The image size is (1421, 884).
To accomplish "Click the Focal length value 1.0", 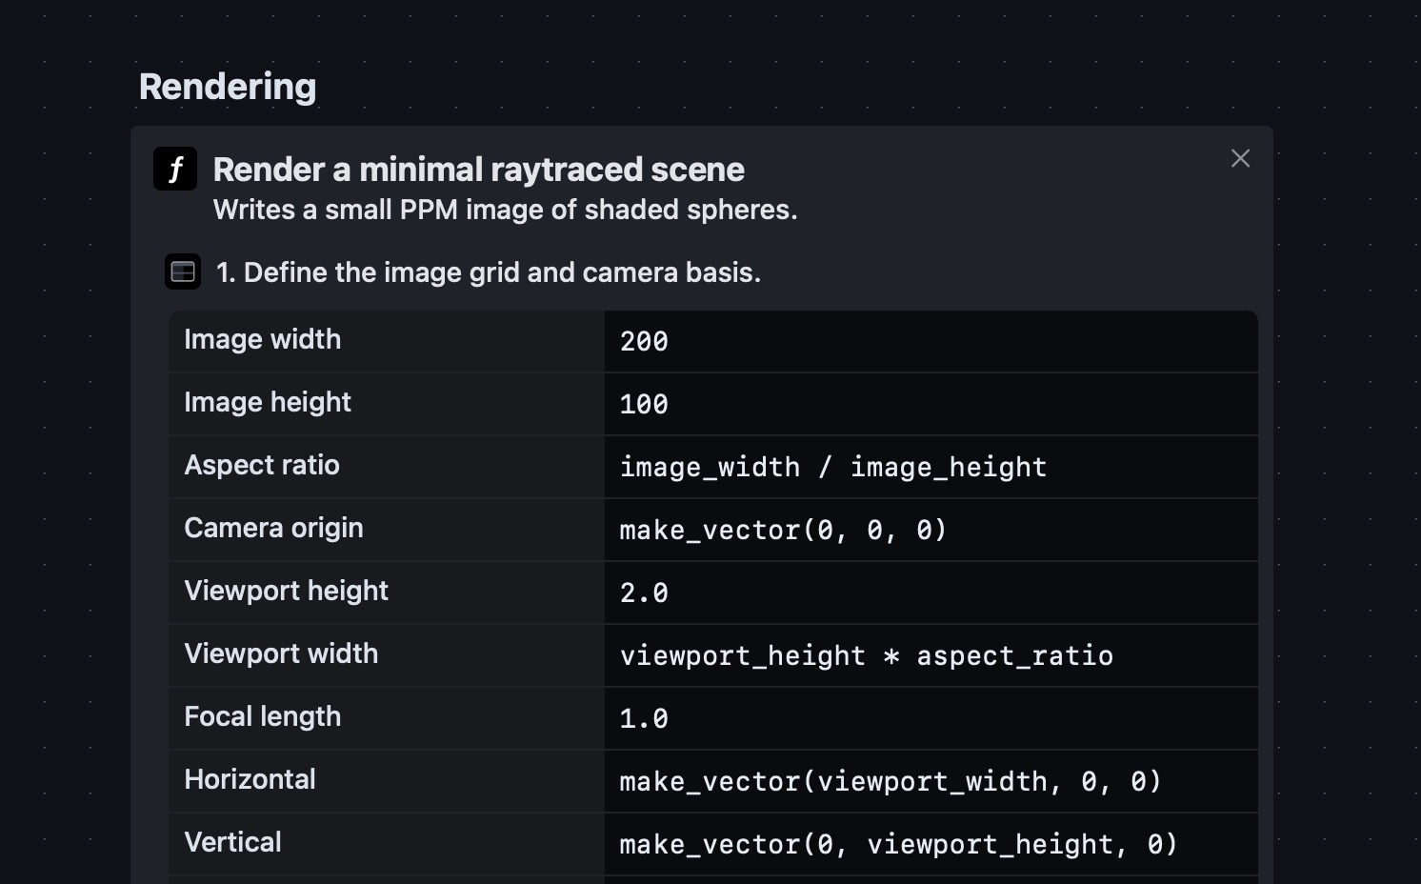I will [x=643, y=718].
